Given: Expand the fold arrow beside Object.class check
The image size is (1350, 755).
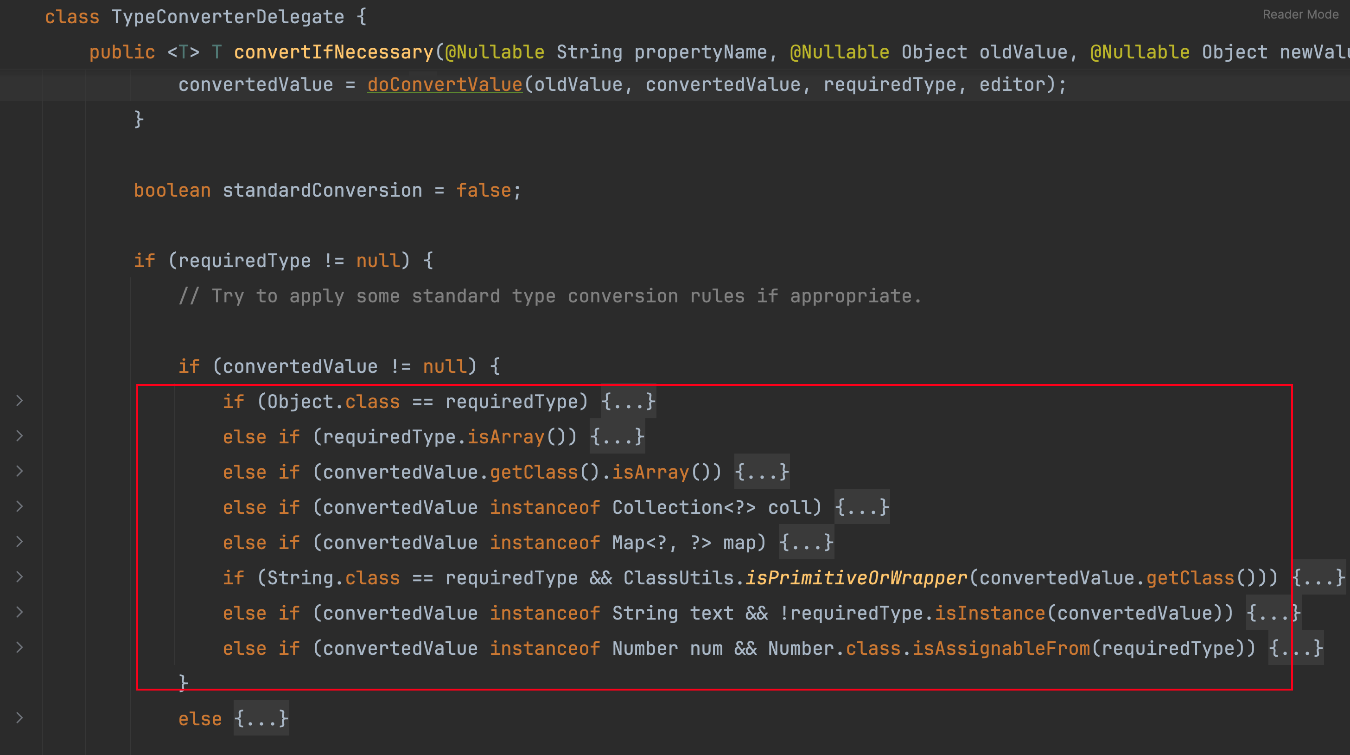Looking at the screenshot, I should click(x=19, y=401).
